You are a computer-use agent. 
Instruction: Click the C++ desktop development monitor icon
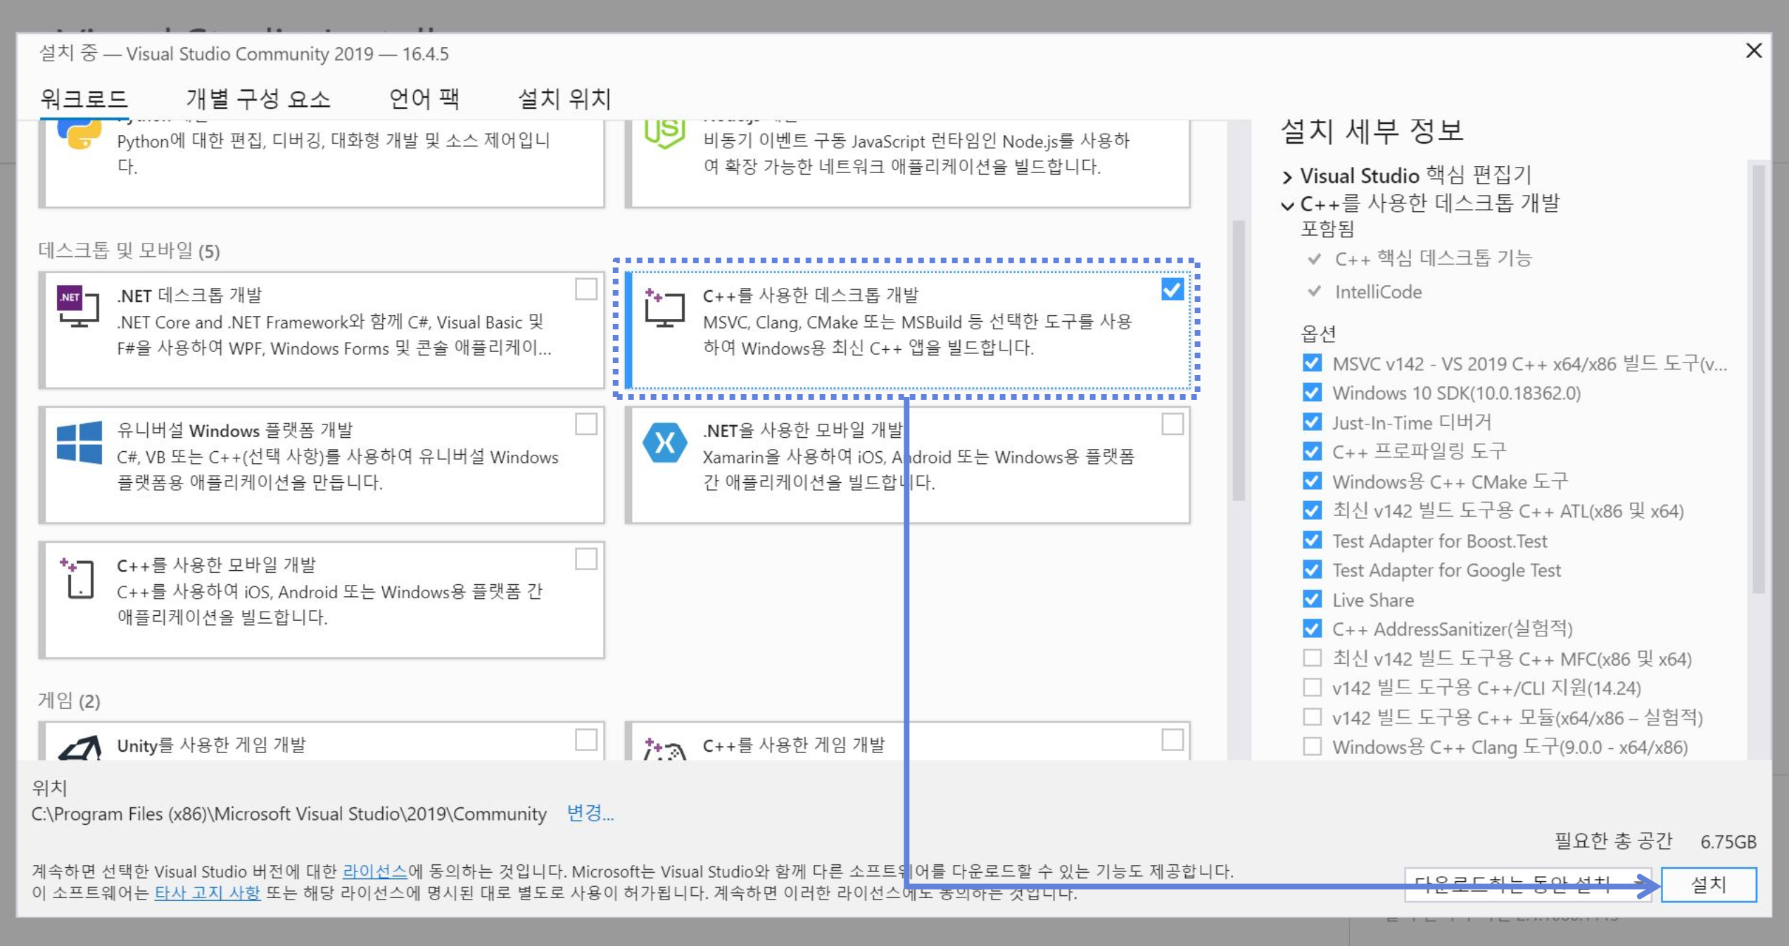point(664,308)
